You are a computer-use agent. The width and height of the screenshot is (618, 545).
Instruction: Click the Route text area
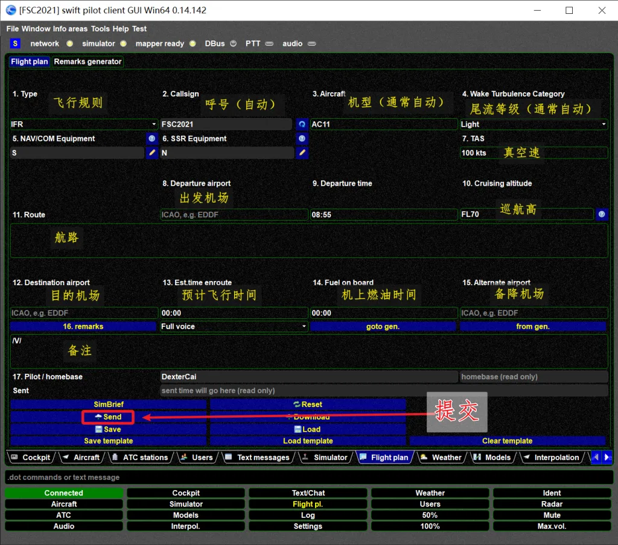pos(309,241)
